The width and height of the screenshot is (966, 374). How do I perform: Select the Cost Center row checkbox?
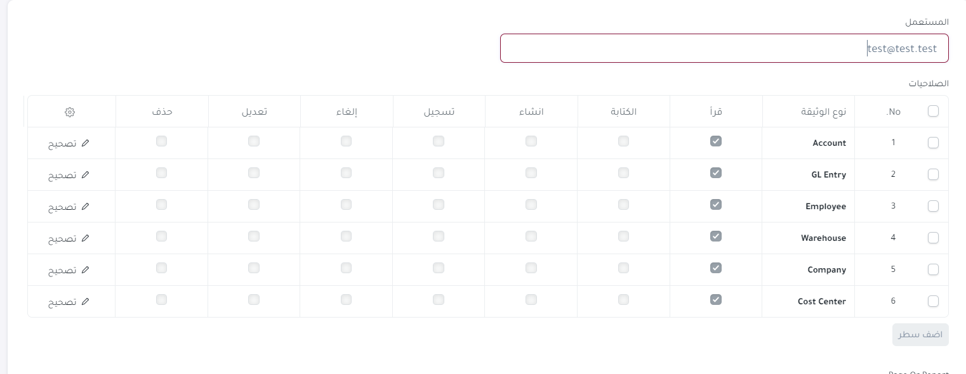click(x=933, y=301)
